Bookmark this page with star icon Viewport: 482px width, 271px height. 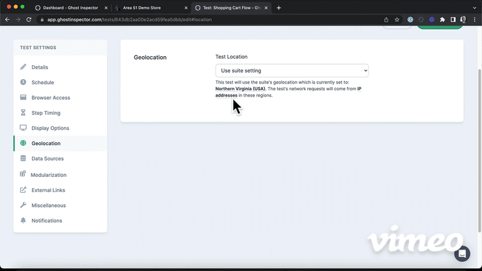click(397, 20)
